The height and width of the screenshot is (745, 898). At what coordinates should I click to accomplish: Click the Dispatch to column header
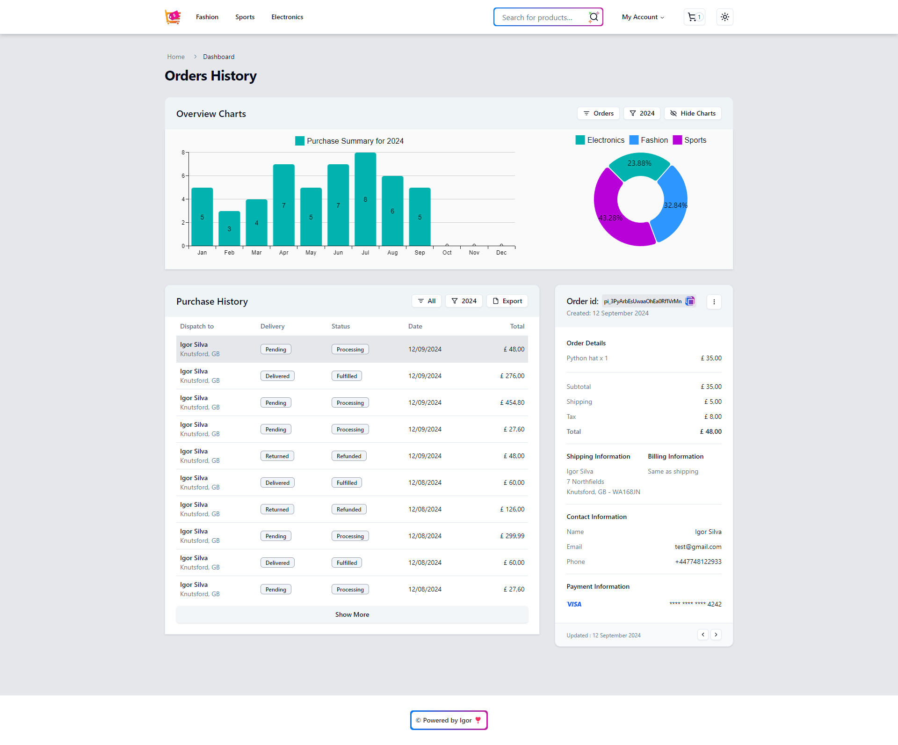point(197,326)
